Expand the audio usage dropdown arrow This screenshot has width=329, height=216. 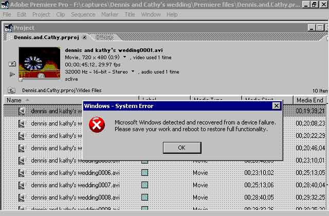click(133, 71)
